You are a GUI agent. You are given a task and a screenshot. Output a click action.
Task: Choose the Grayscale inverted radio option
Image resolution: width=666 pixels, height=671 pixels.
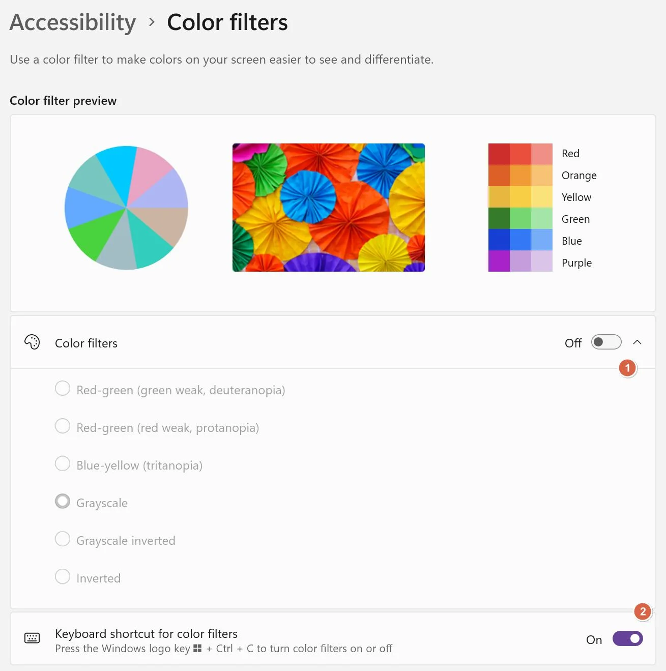[63, 539]
